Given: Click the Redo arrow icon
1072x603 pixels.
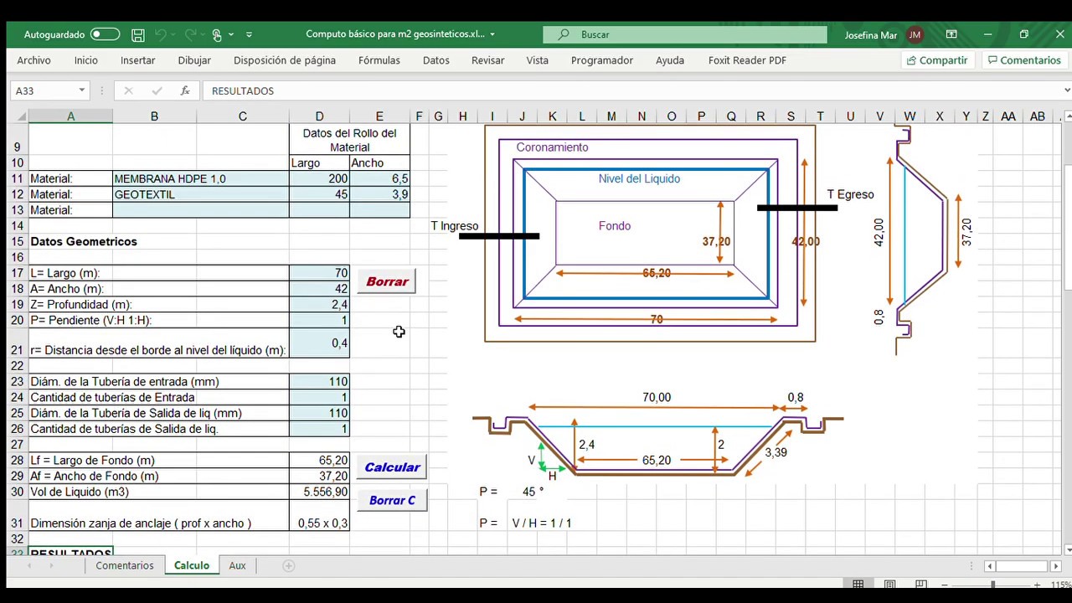Looking at the screenshot, I should click(x=190, y=34).
